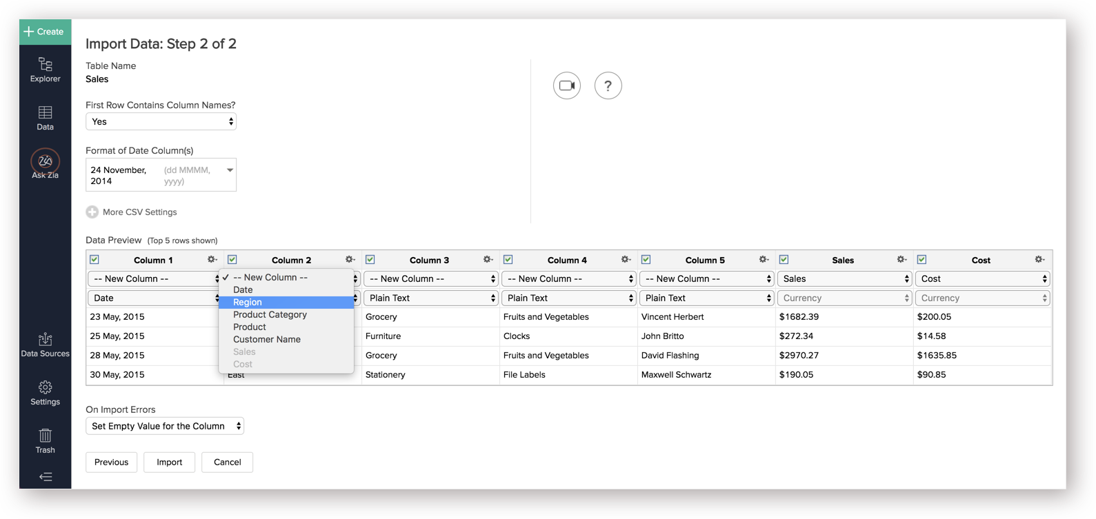Click the help question mark icon
The height and width of the screenshot is (519, 1096).
(608, 85)
